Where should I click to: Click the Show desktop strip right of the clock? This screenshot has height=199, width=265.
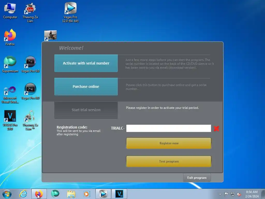click(x=263, y=194)
